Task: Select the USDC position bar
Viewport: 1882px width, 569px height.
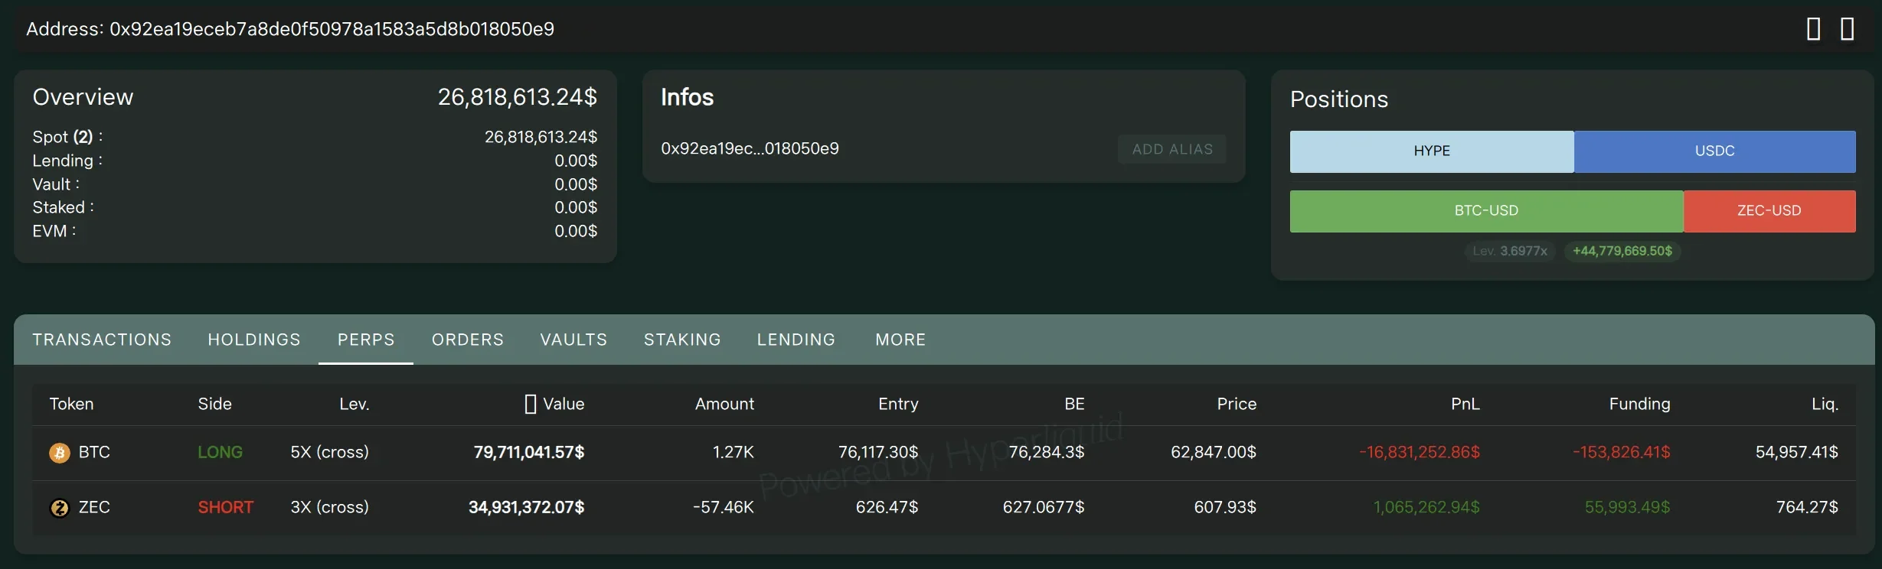Action: [1715, 151]
